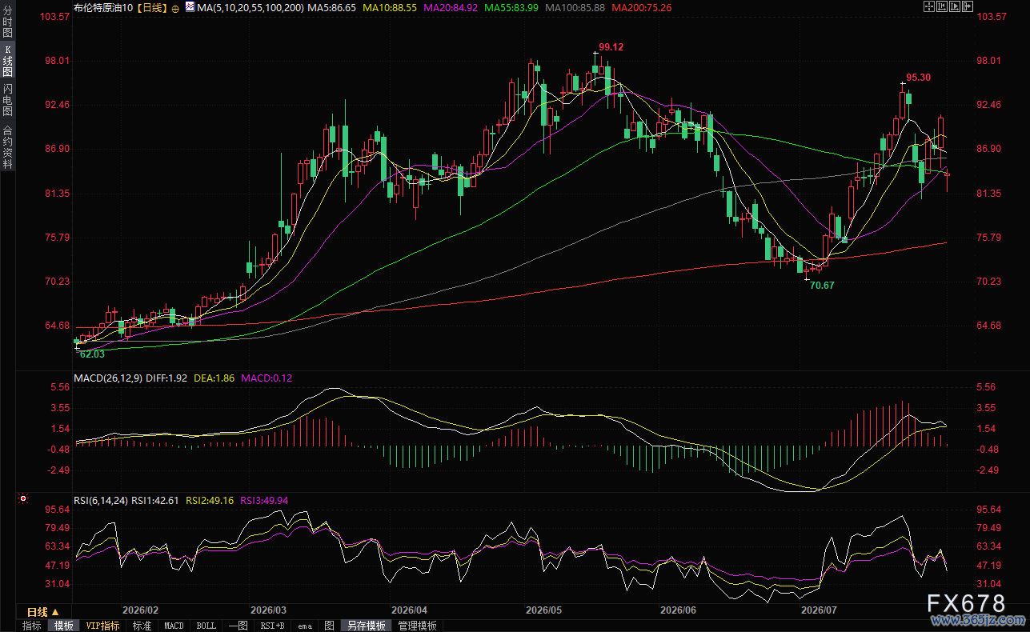Click the 99.12 high price marker
The image size is (1030, 632).
pos(611,47)
